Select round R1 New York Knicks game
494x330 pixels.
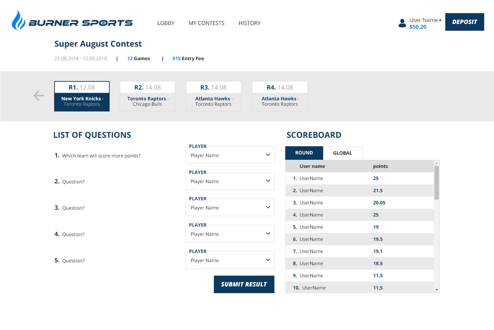[x=82, y=96]
